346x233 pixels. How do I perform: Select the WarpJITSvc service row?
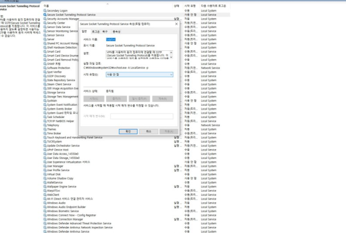(x=136, y=191)
